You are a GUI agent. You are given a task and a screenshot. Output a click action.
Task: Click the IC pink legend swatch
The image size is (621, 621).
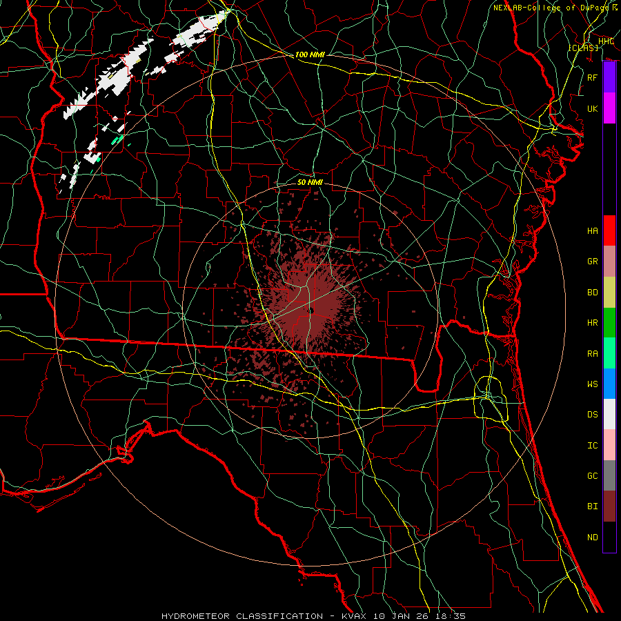point(609,445)
